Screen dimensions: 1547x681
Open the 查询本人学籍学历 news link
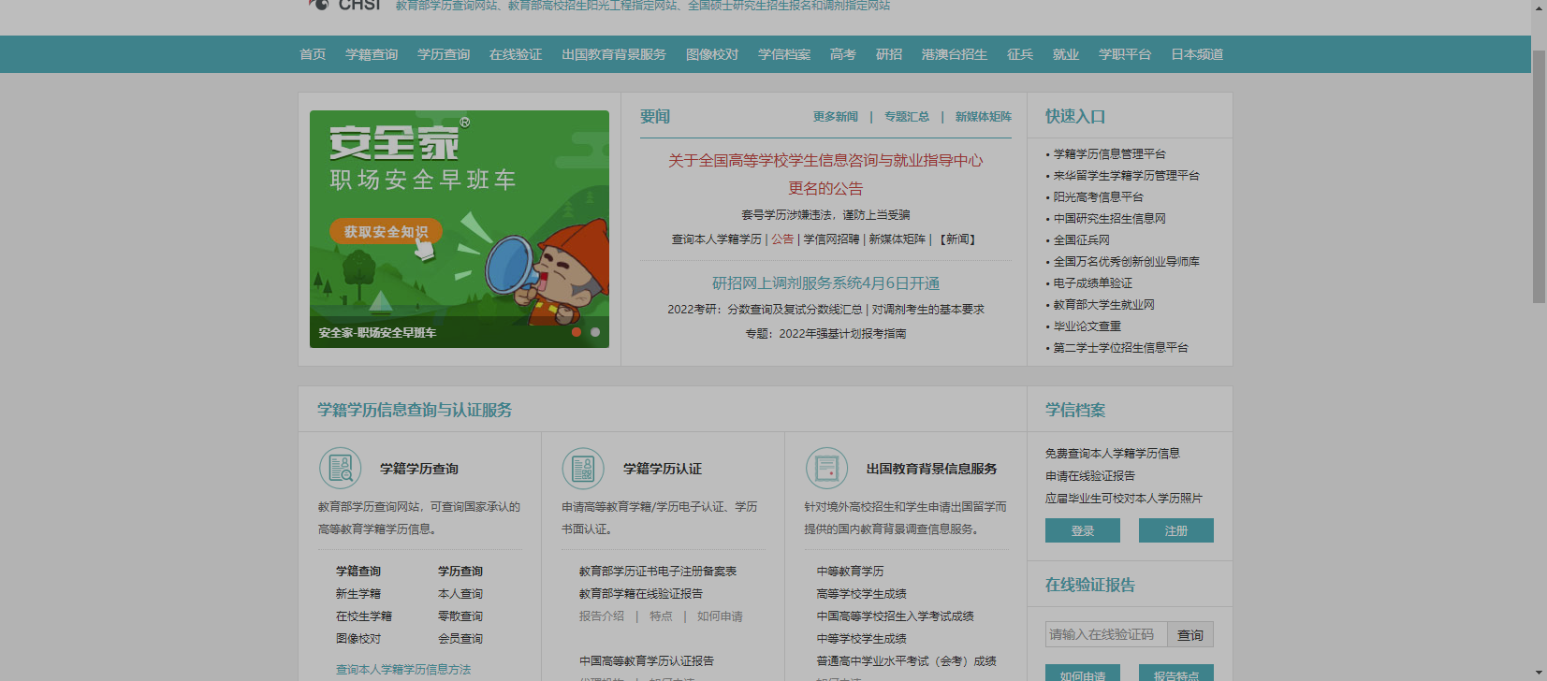717,239
